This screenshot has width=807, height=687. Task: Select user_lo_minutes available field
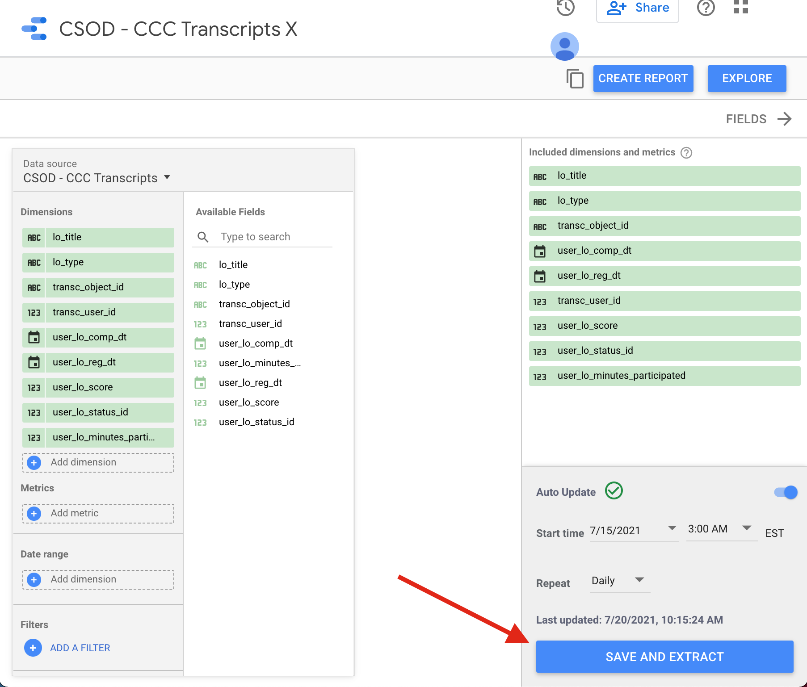[259, 363]
